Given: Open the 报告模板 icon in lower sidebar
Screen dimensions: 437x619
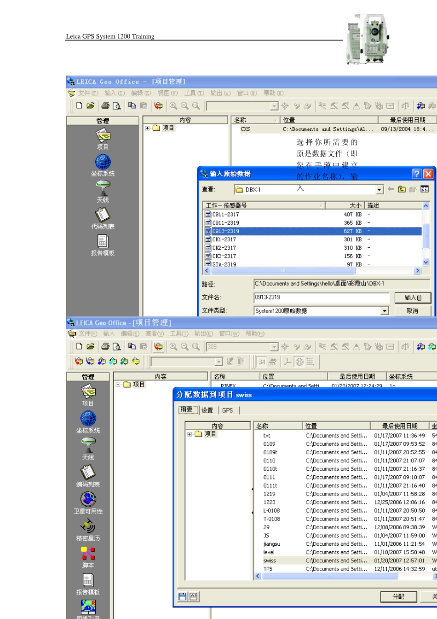Looking at the screenshot, I should click(x=88, y=580).
